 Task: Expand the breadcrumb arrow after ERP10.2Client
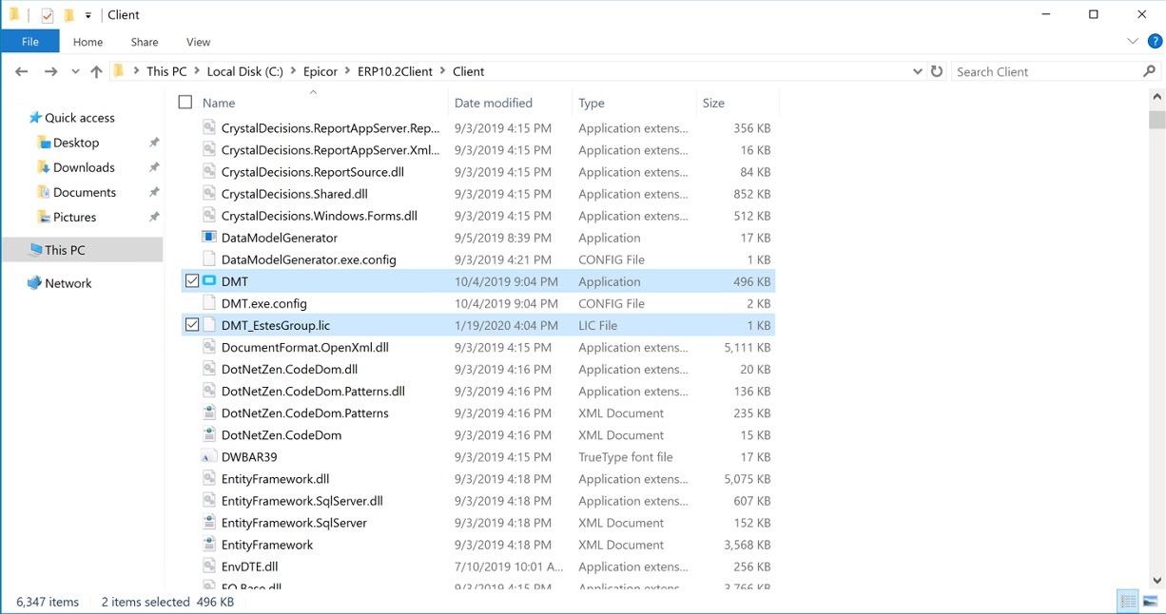(443, 71)
